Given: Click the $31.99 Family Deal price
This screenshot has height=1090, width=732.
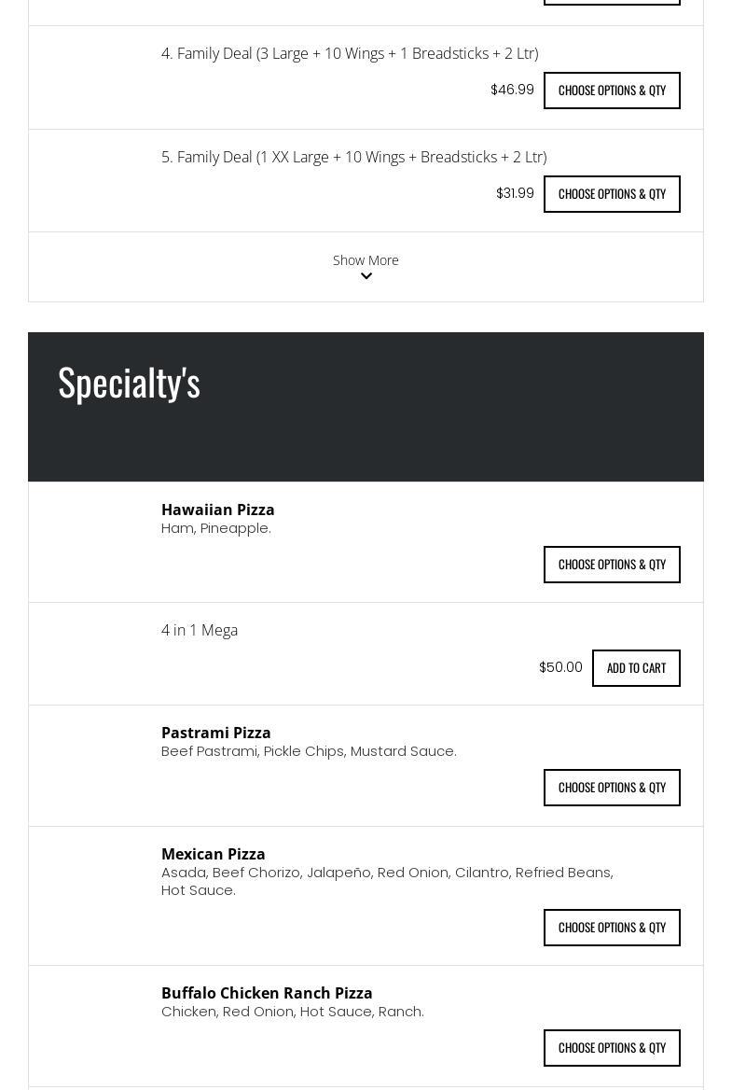Looking at the screenshot, I should tap(515, 193).
